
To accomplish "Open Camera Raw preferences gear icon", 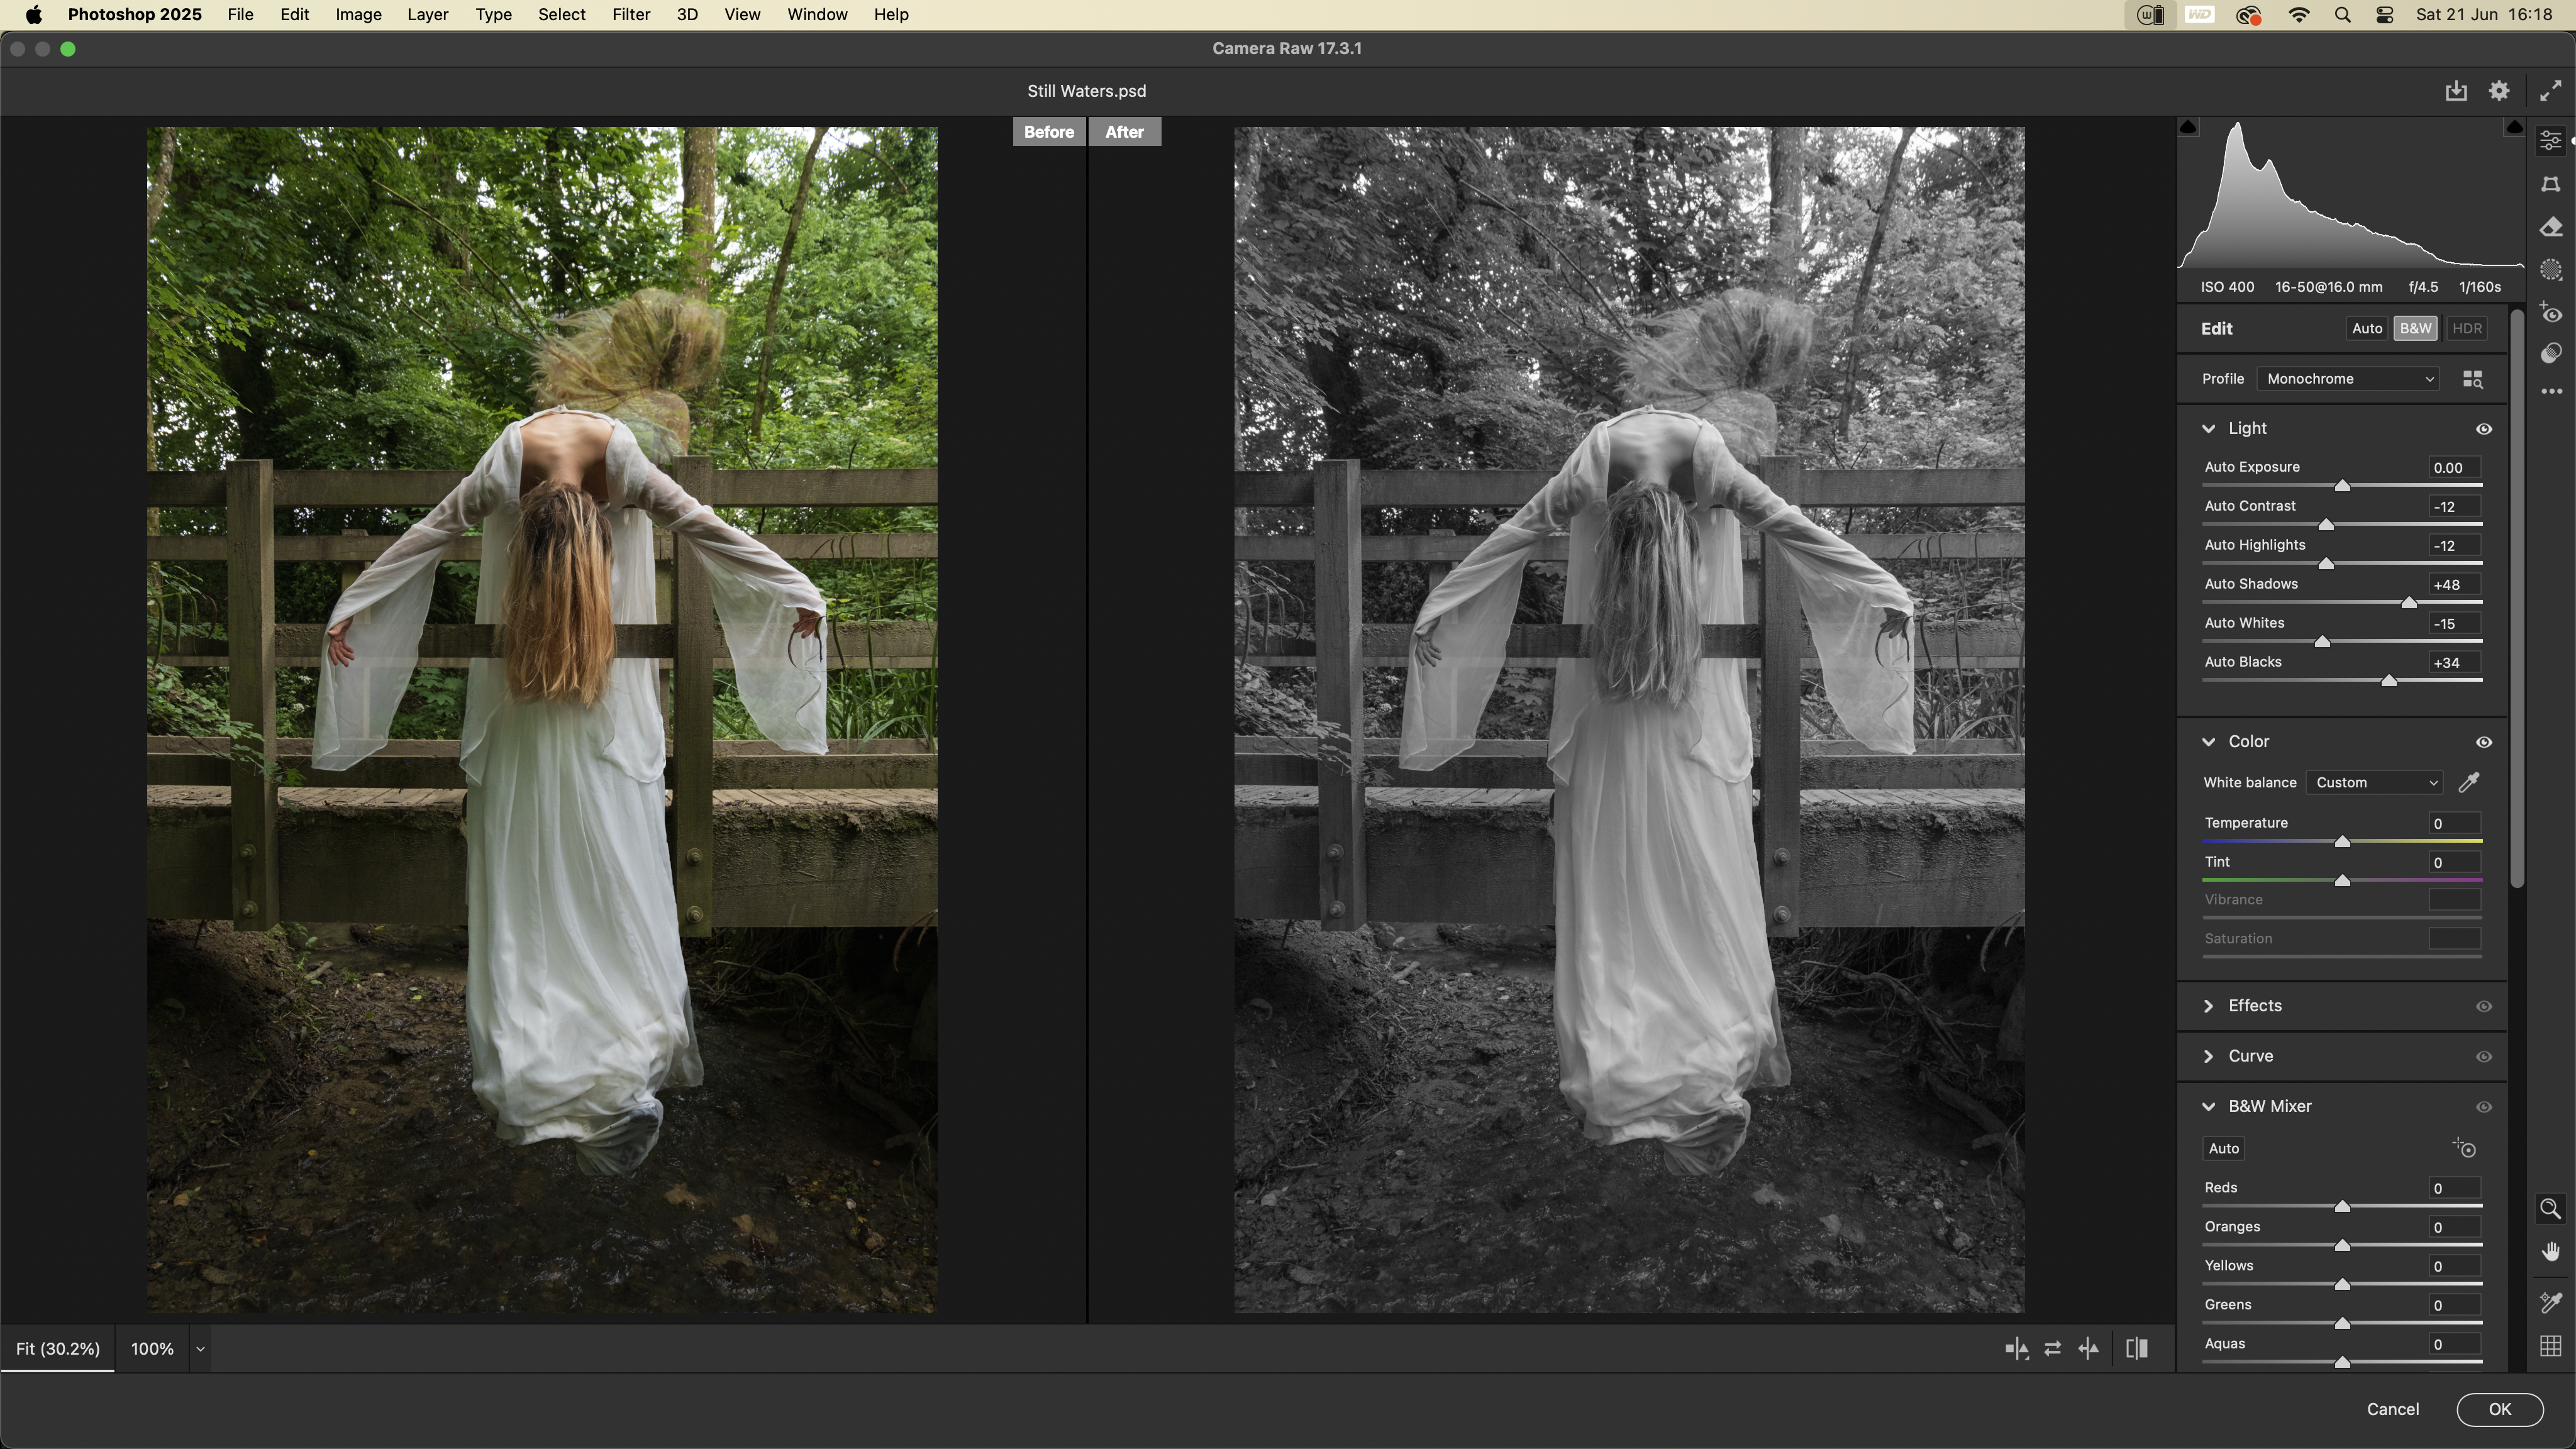I will pyautogui.click(x=2499, y=91).
